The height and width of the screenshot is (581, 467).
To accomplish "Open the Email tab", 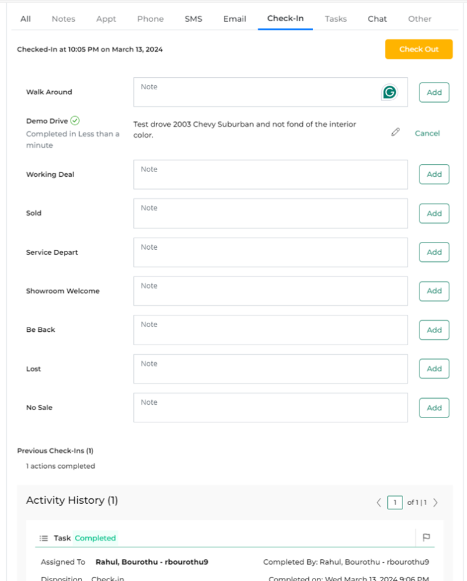I will point(234,19).
